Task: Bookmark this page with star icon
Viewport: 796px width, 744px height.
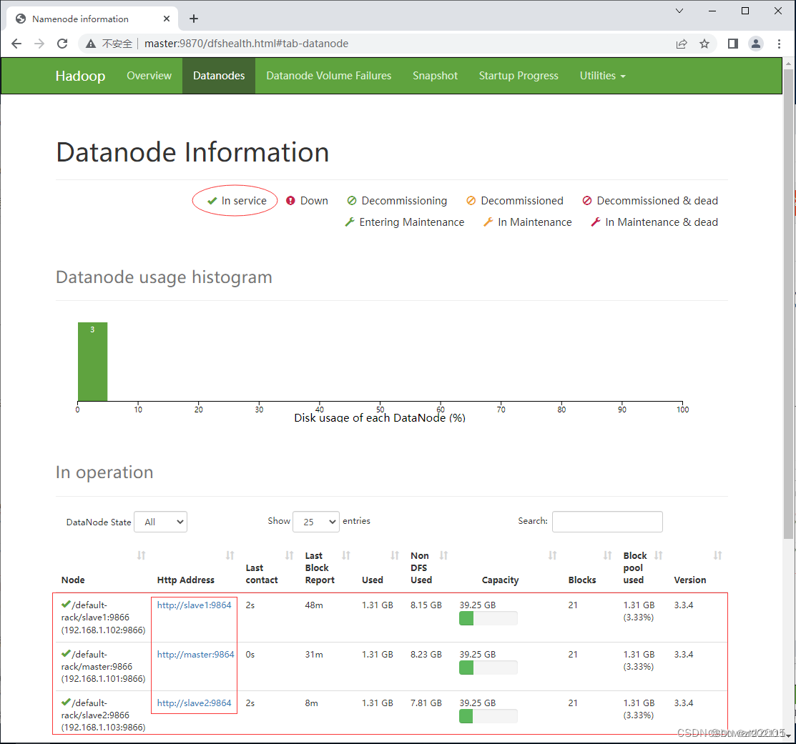Action: (x=704, y=44)
